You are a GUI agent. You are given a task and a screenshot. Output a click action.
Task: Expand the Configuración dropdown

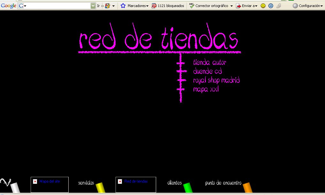(308, 6)
